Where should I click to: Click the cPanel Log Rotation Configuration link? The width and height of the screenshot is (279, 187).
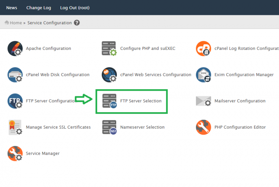(247, 49)
